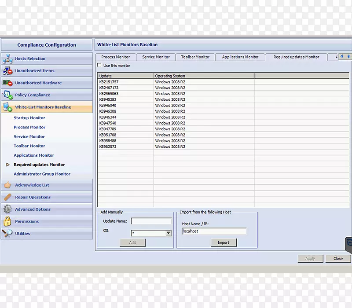Switch to the Process Monitor tab

click(115, 57)
